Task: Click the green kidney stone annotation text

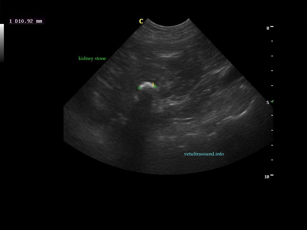Action: point(92,58)
